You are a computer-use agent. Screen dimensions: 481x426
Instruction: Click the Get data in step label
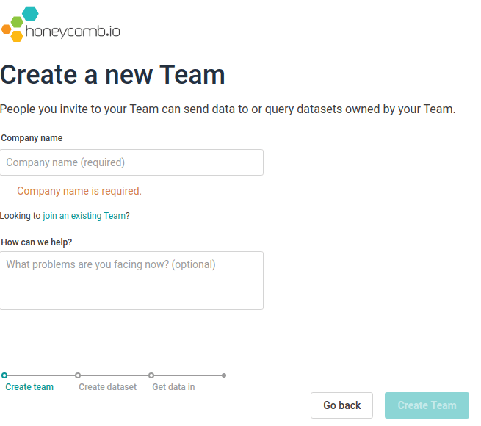coord(173,387)
